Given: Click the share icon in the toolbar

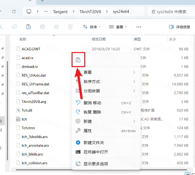Looking at the screenshot, I should 57,27.
